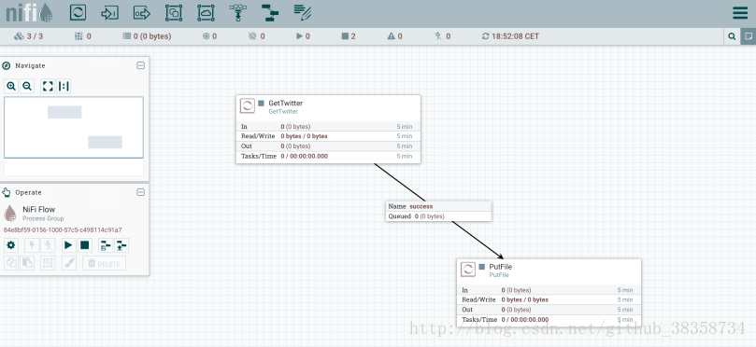
Task: Click the running components play count
Action: [303, 36]
